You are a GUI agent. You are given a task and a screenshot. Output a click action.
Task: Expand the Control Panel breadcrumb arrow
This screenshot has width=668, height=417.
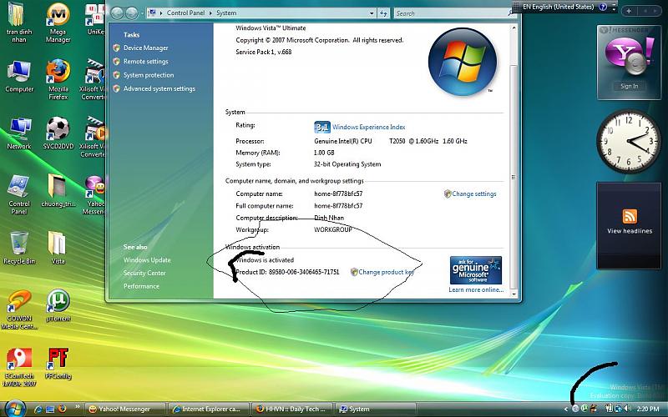tap(209, 13)
